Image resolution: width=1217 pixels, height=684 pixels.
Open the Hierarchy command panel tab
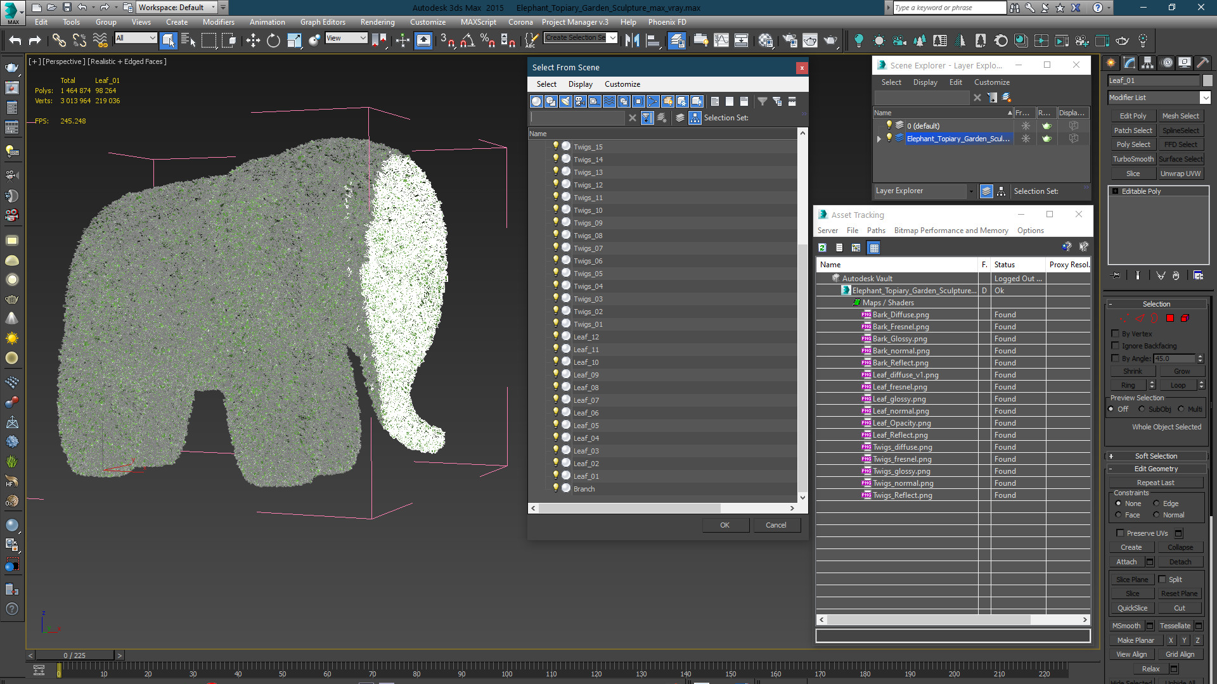point(1148,63)
